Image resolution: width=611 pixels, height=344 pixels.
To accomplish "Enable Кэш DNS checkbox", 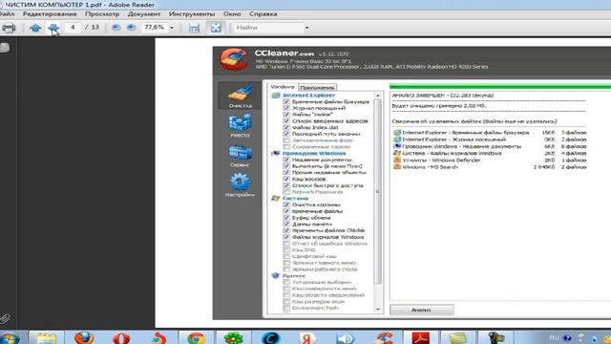I will [286, 250].
